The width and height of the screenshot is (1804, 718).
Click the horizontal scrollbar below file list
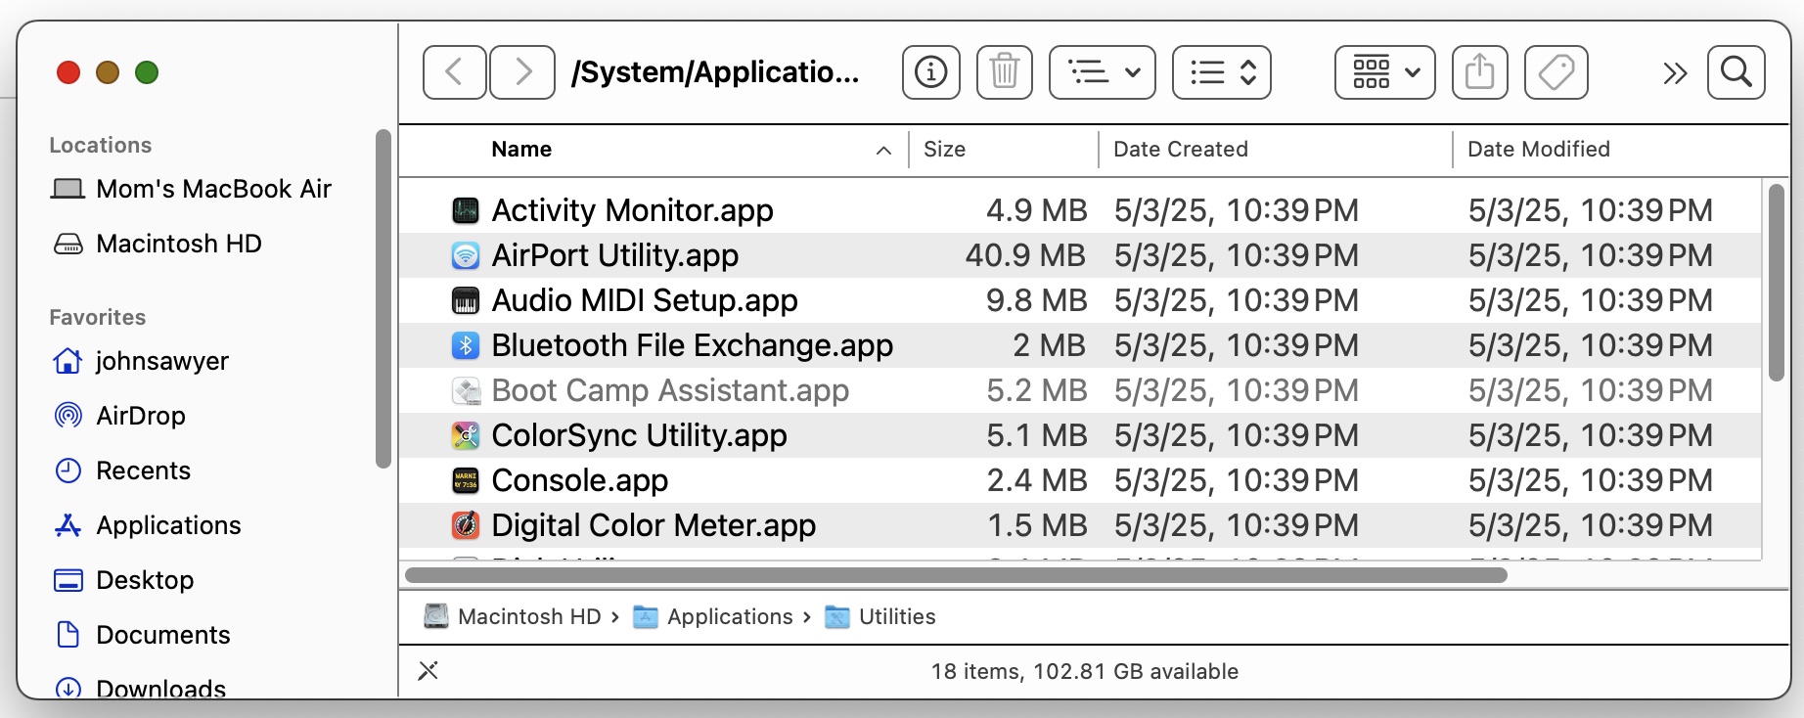[955, 575]
